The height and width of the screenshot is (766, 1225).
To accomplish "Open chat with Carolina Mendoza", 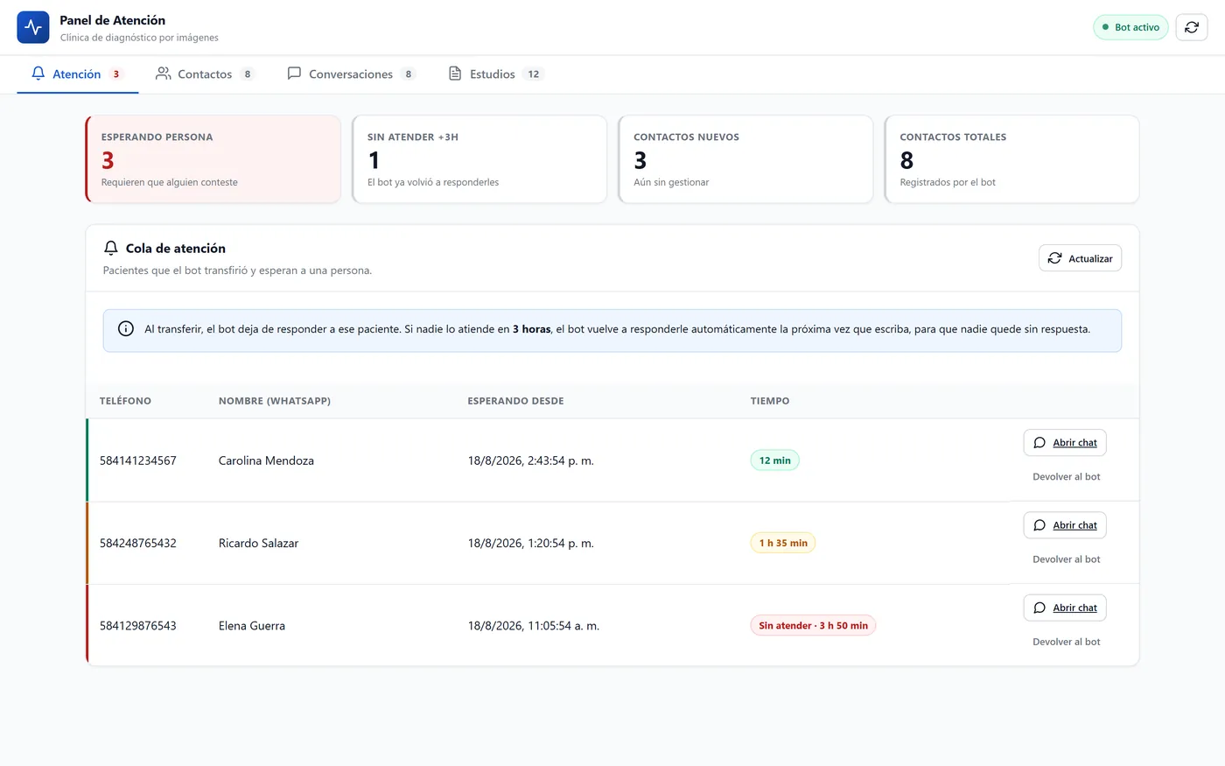I will (x=1065, y=443).
